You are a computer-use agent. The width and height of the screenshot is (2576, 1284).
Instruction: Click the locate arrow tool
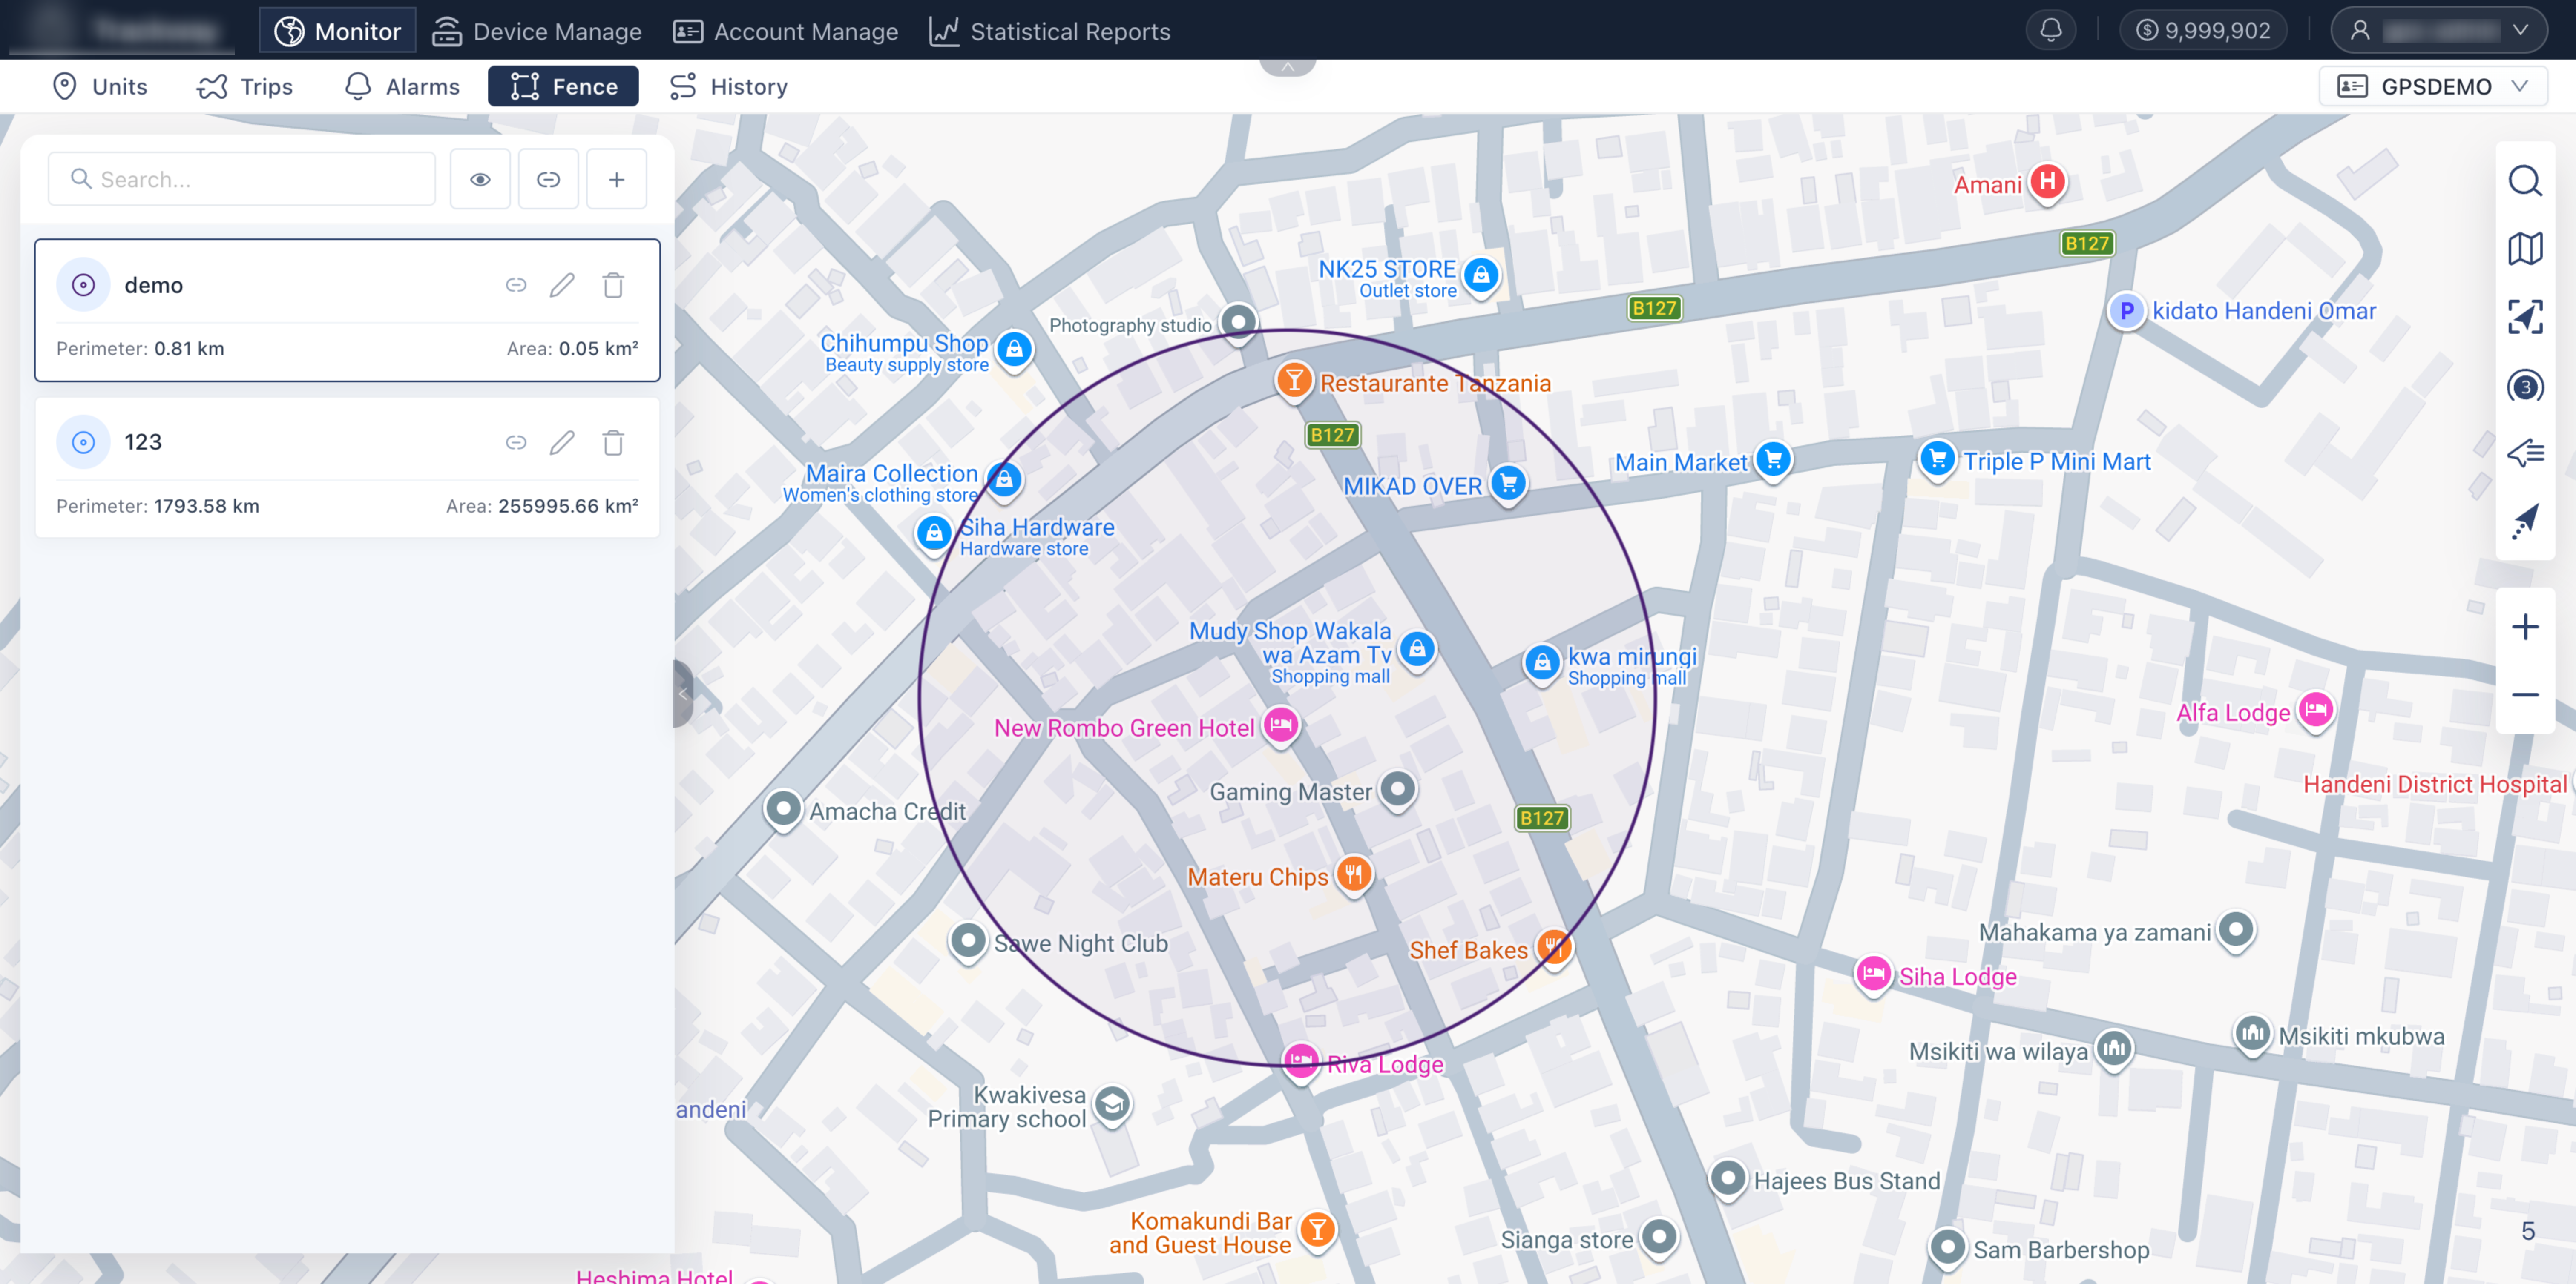coord(2524,522)
